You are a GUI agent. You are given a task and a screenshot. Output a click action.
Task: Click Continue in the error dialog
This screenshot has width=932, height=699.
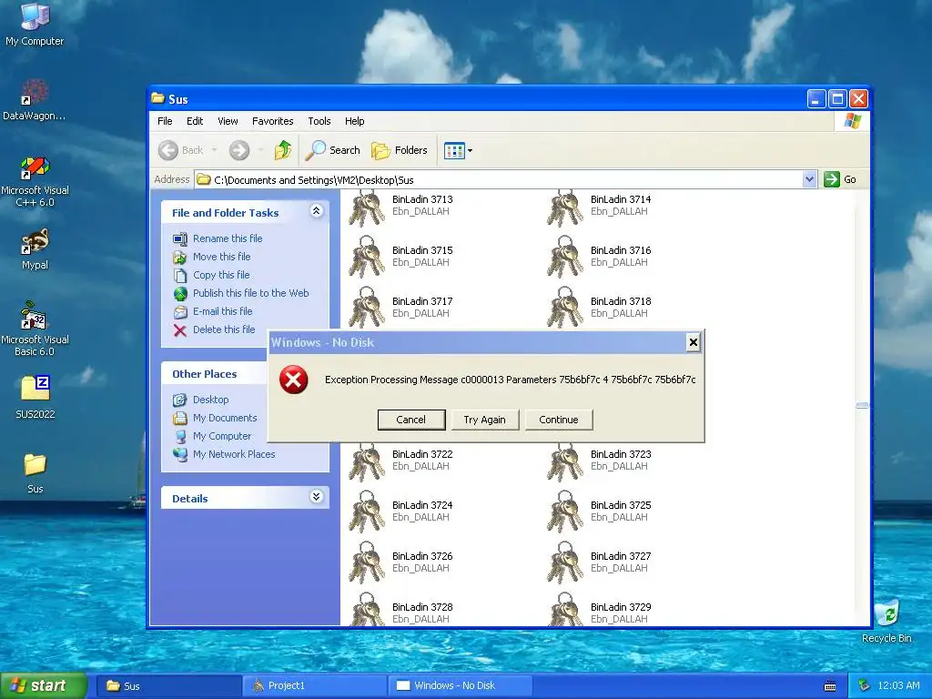(559, 420)
